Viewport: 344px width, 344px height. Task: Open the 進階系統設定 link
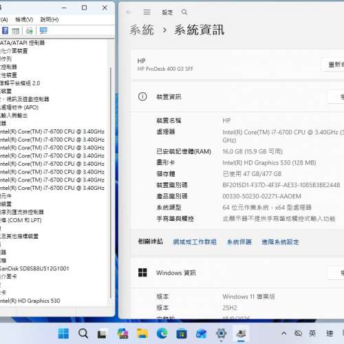tap(280, 242)
